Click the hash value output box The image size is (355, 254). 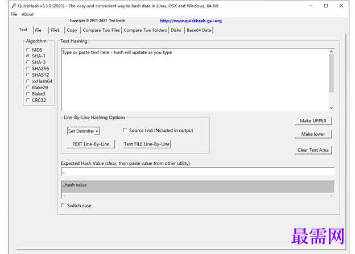point(197,187)
